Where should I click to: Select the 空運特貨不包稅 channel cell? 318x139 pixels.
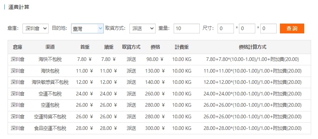[x=50, y=117]
